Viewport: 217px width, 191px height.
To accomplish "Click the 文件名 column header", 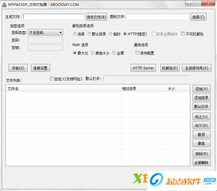I will 63,89.
